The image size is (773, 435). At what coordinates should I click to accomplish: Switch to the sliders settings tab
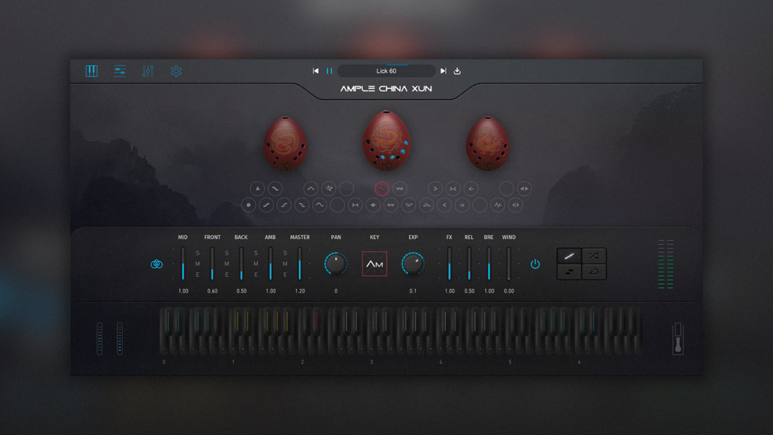(120, 71)
